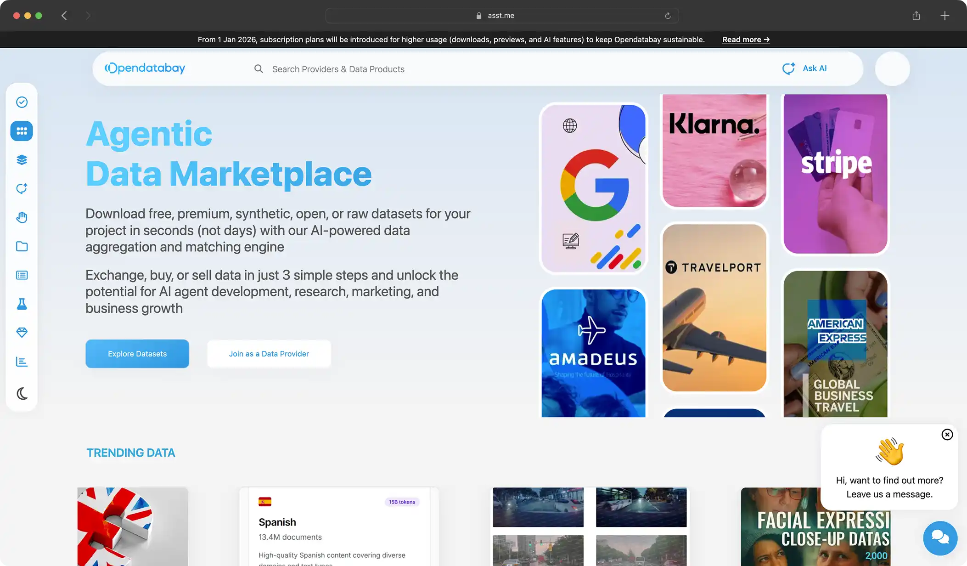Click the bar chart analytics icon in the sidebar

[22, 361]
